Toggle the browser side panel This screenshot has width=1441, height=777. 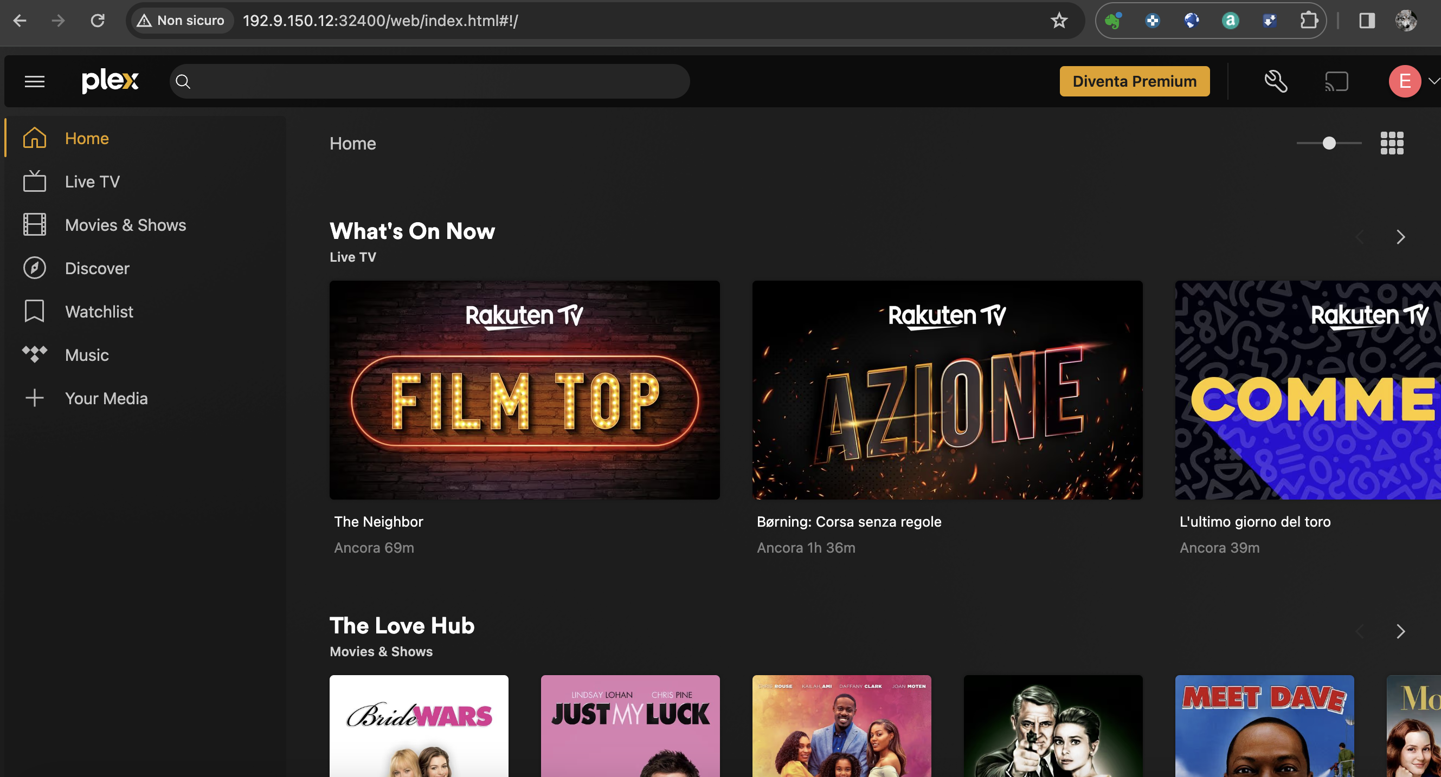pos(1367,21)
